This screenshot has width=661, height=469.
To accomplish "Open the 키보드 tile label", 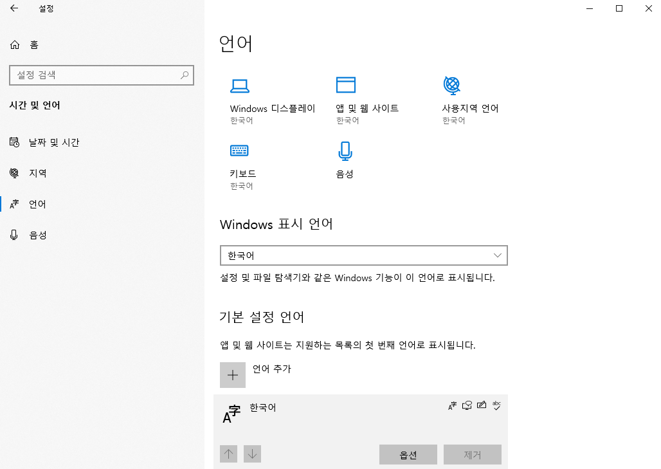I will pos(243,174).
